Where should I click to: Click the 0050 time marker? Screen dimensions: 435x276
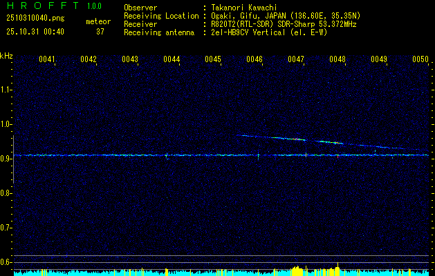(x=420, y=60)
